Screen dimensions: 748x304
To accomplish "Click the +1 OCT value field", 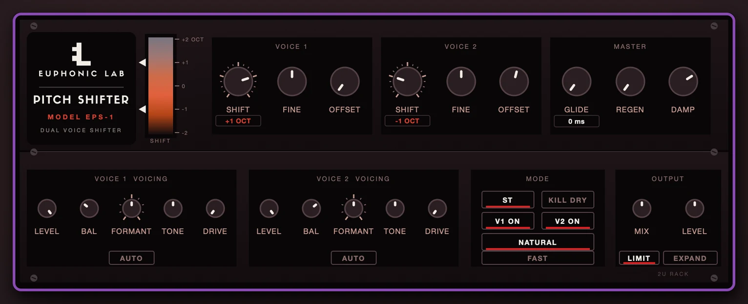I will [x=238, y=121].
